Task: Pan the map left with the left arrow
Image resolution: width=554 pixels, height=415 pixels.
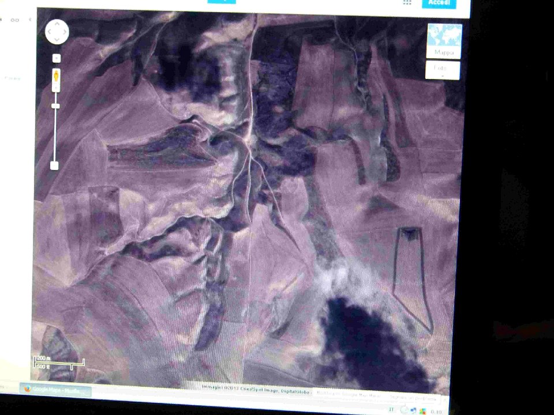Action: 50,32
